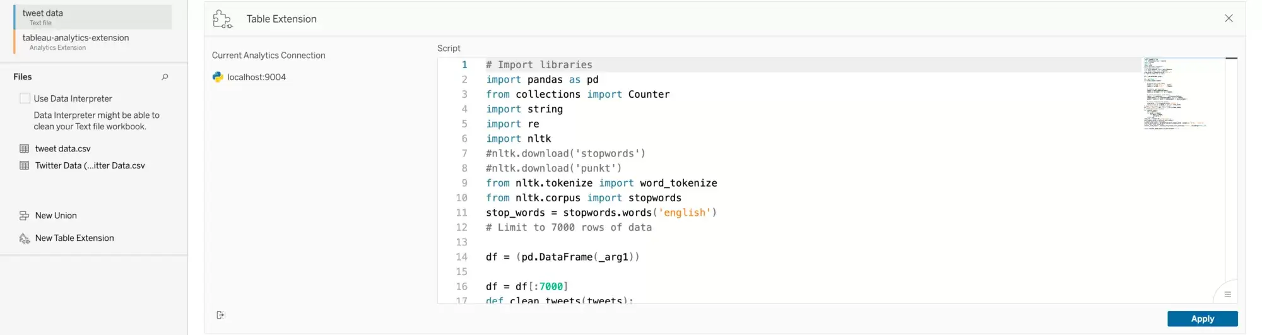Click the 'import nltk' line
Image resolution: width=1262 pixels, height=335 pixels.
pyautogui.click(x=519, y=139)
